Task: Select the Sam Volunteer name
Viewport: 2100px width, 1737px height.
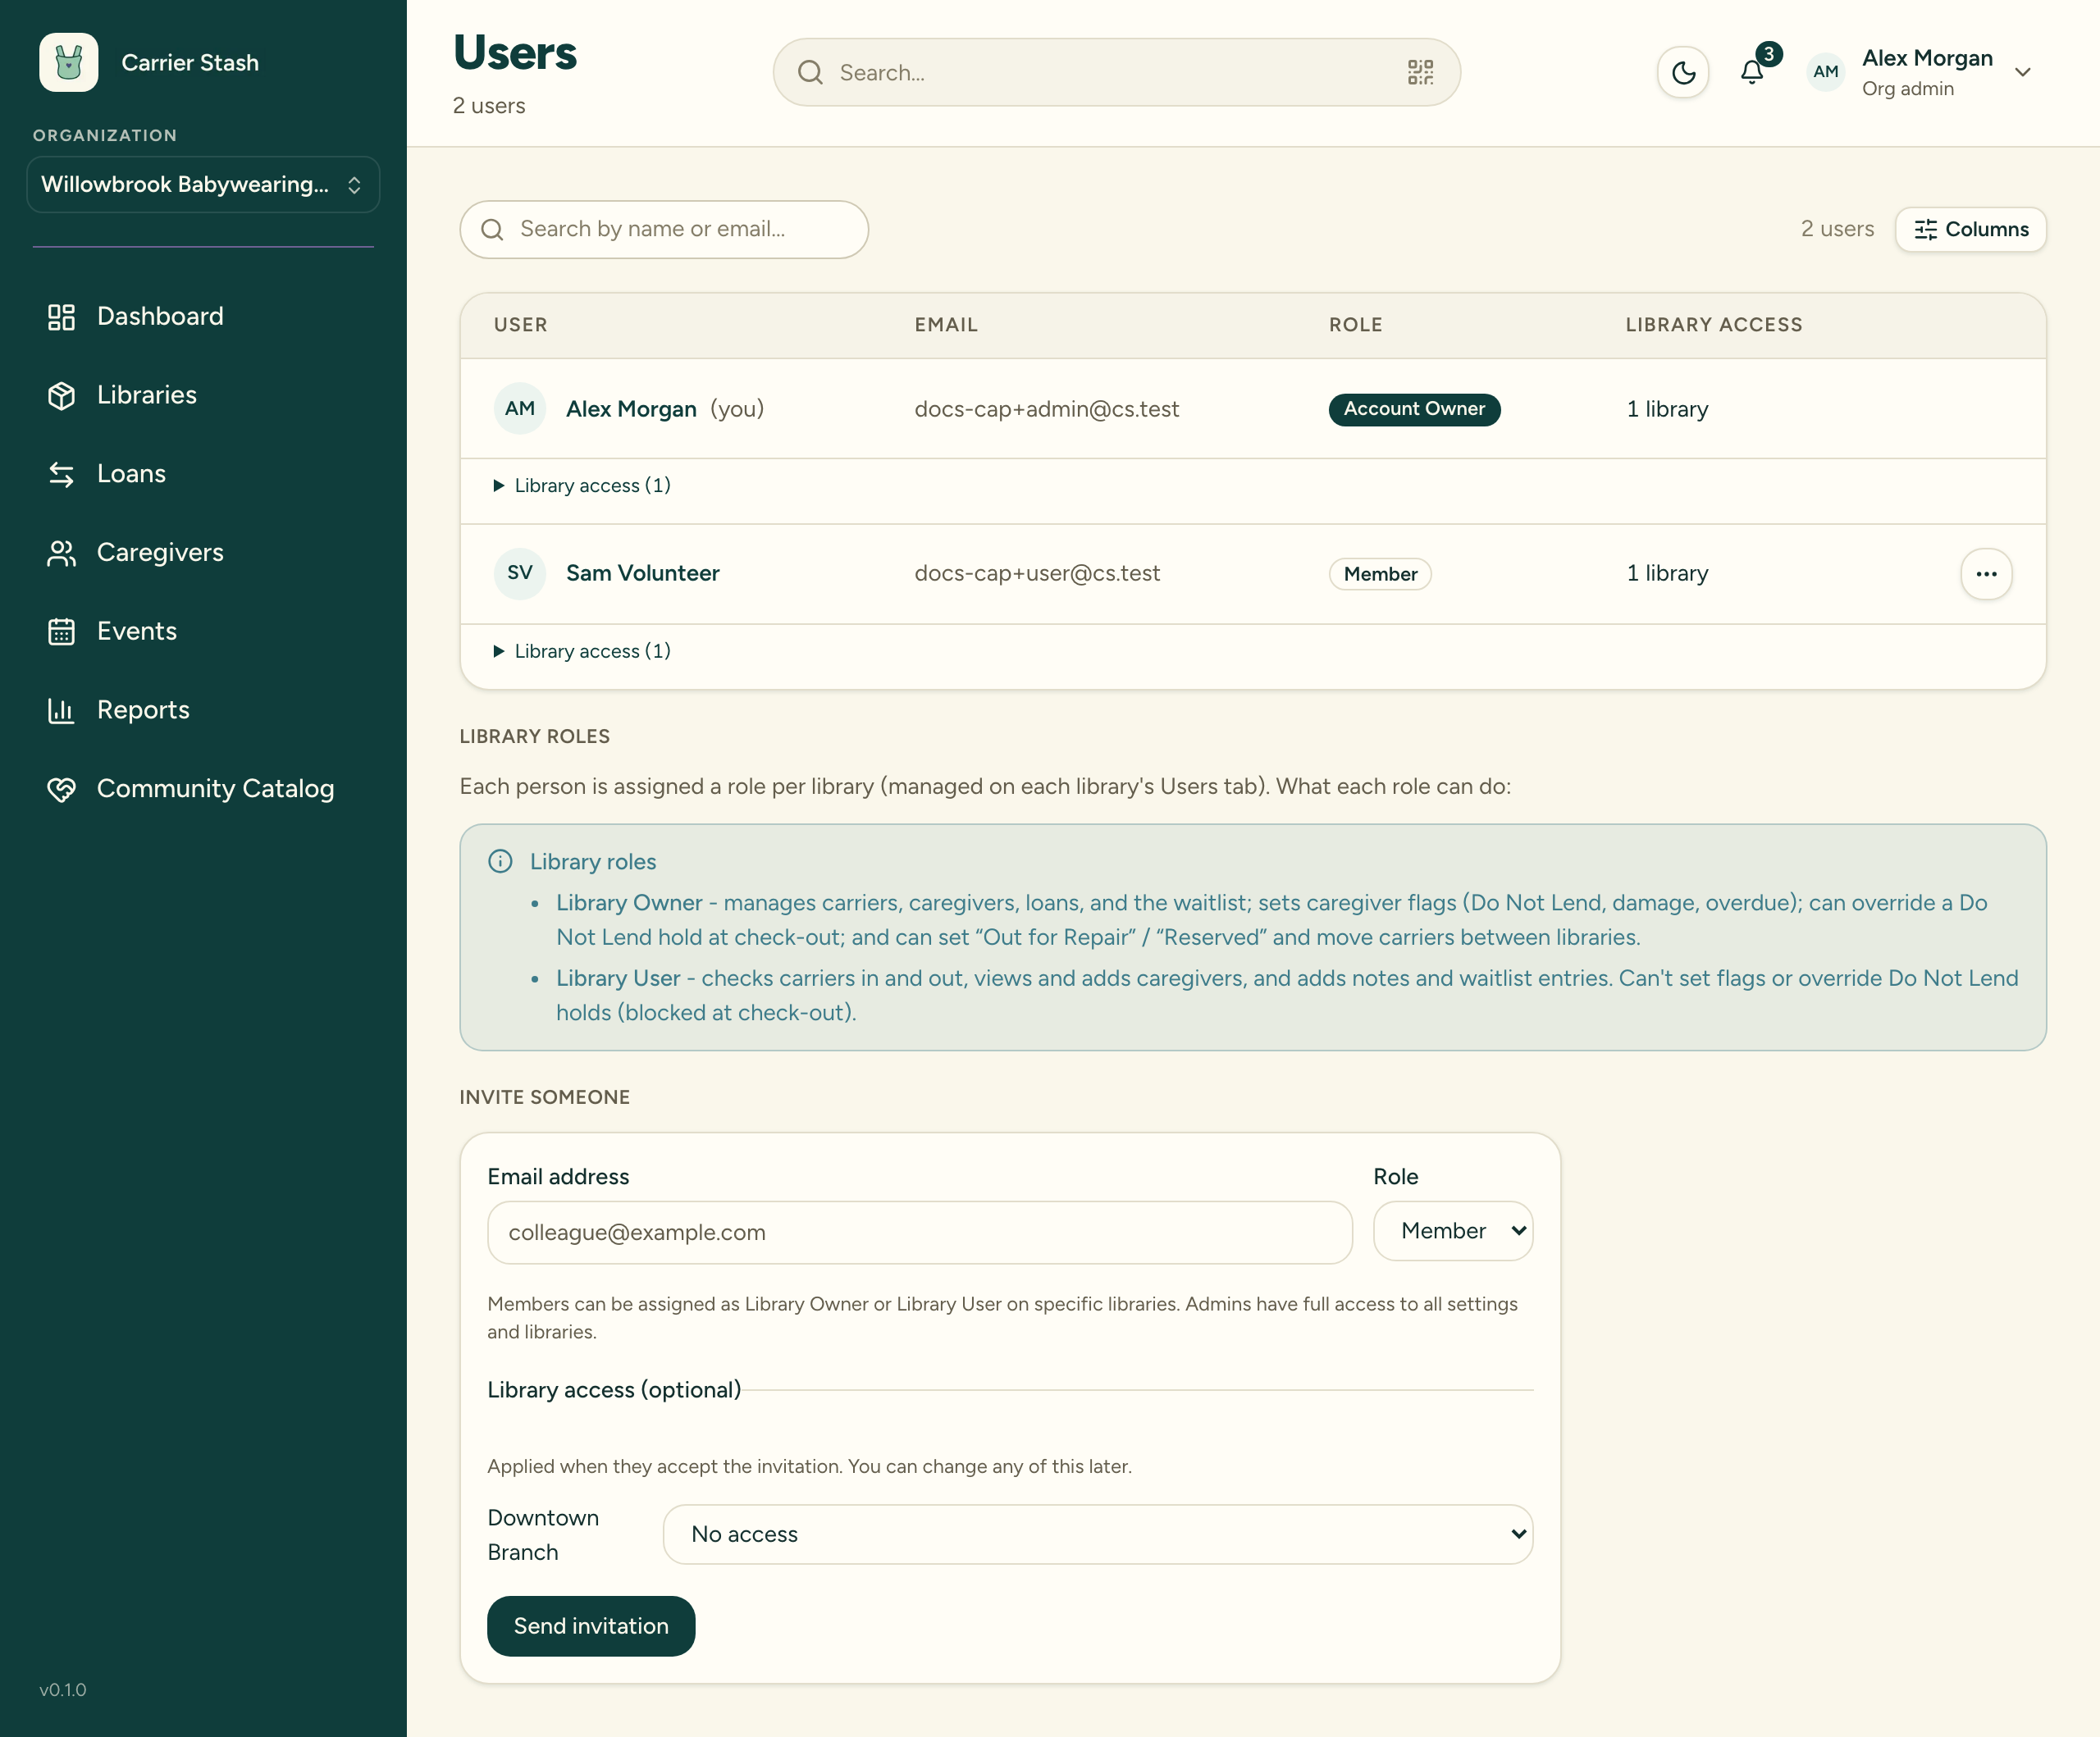Action: 643,573
